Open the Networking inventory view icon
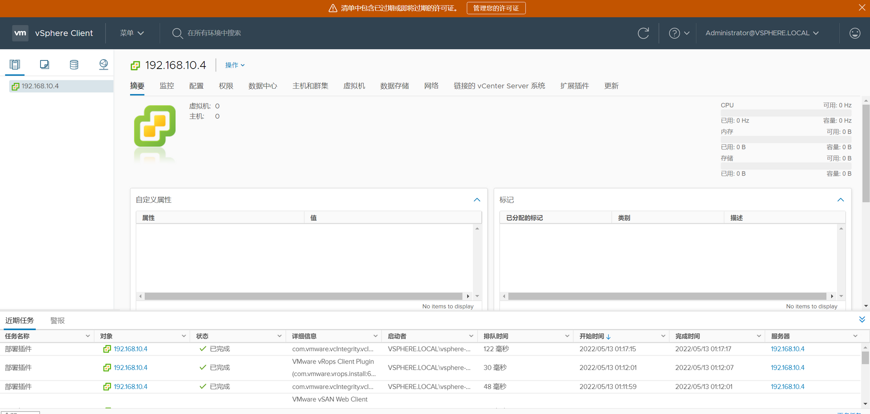Viewport: 870px width, 414px height. pos(104,65)
